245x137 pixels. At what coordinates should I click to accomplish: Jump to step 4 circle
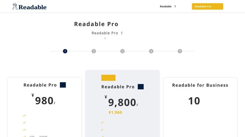point(151,51)
